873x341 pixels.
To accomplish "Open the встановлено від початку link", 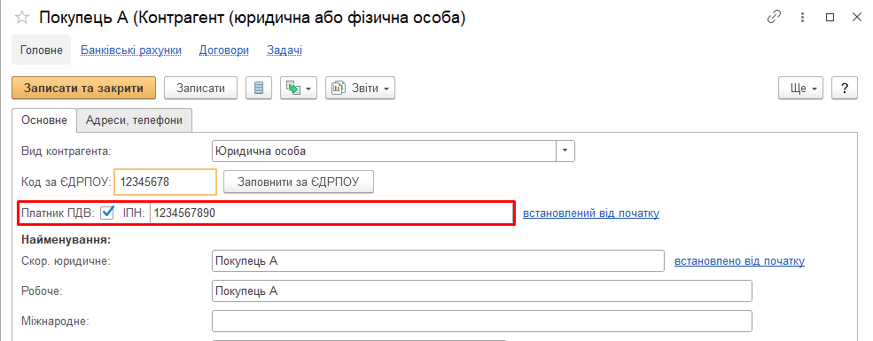I will [x=739, y=261].
